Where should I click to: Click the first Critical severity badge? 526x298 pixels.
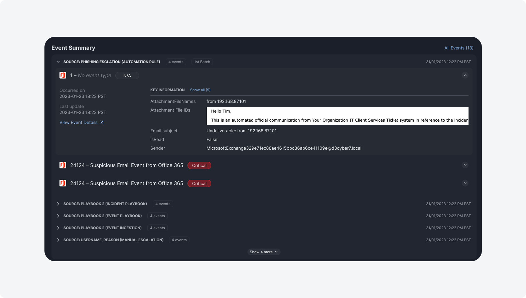199,165
